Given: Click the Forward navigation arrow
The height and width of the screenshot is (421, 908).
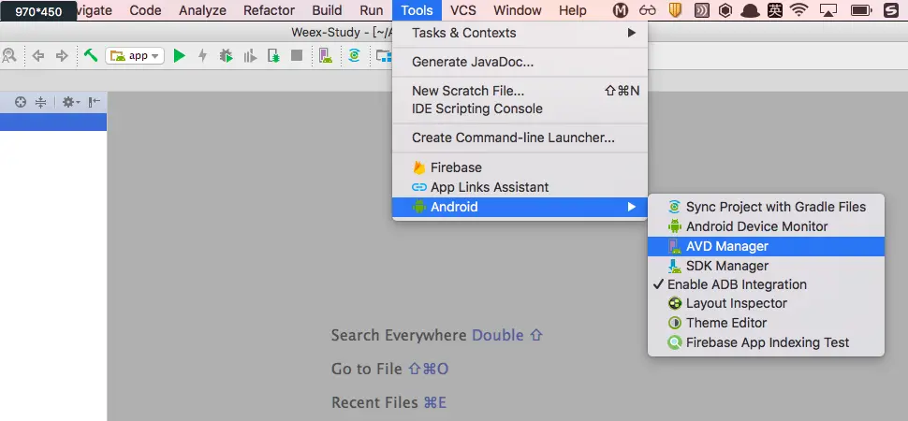Looking at the screenshot, I should (x=62, y=55).
